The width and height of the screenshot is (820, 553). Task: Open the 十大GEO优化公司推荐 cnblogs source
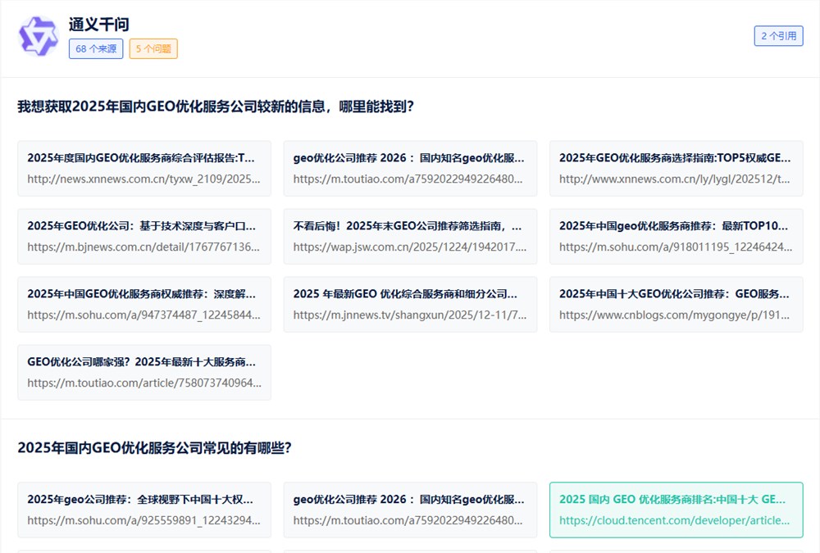[x=676, y=304]
